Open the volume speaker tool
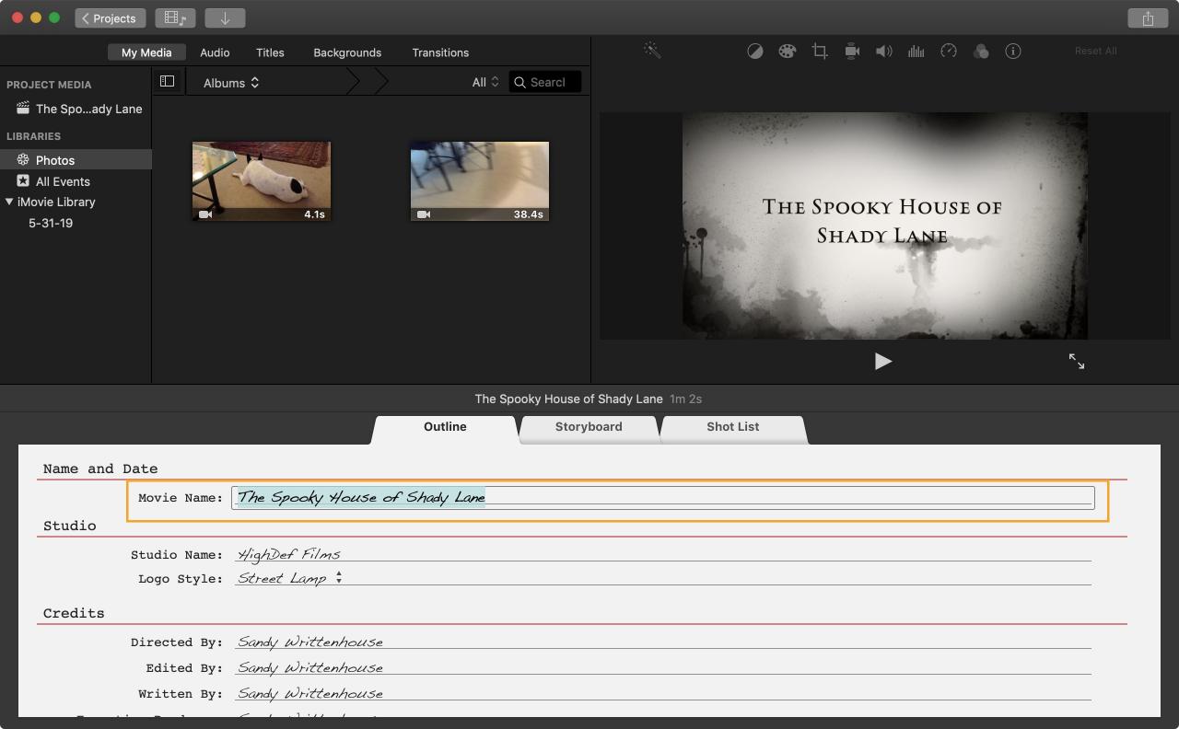1179x729 pixels. coord(883,52)
